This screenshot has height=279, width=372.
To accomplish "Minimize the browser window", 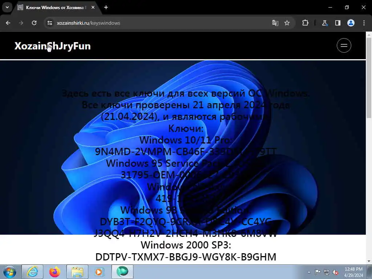I will pyautogui.click(x=330, y=7).
